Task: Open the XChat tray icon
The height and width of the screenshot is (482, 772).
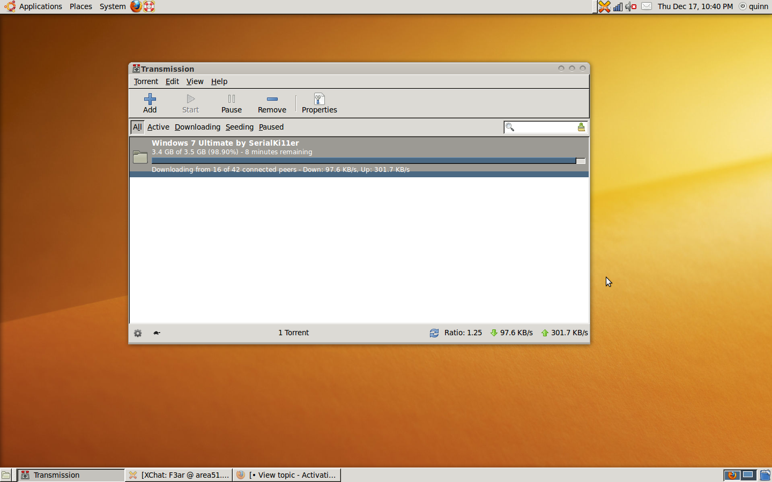Action: pyautogui.click(x=604, y=6)
